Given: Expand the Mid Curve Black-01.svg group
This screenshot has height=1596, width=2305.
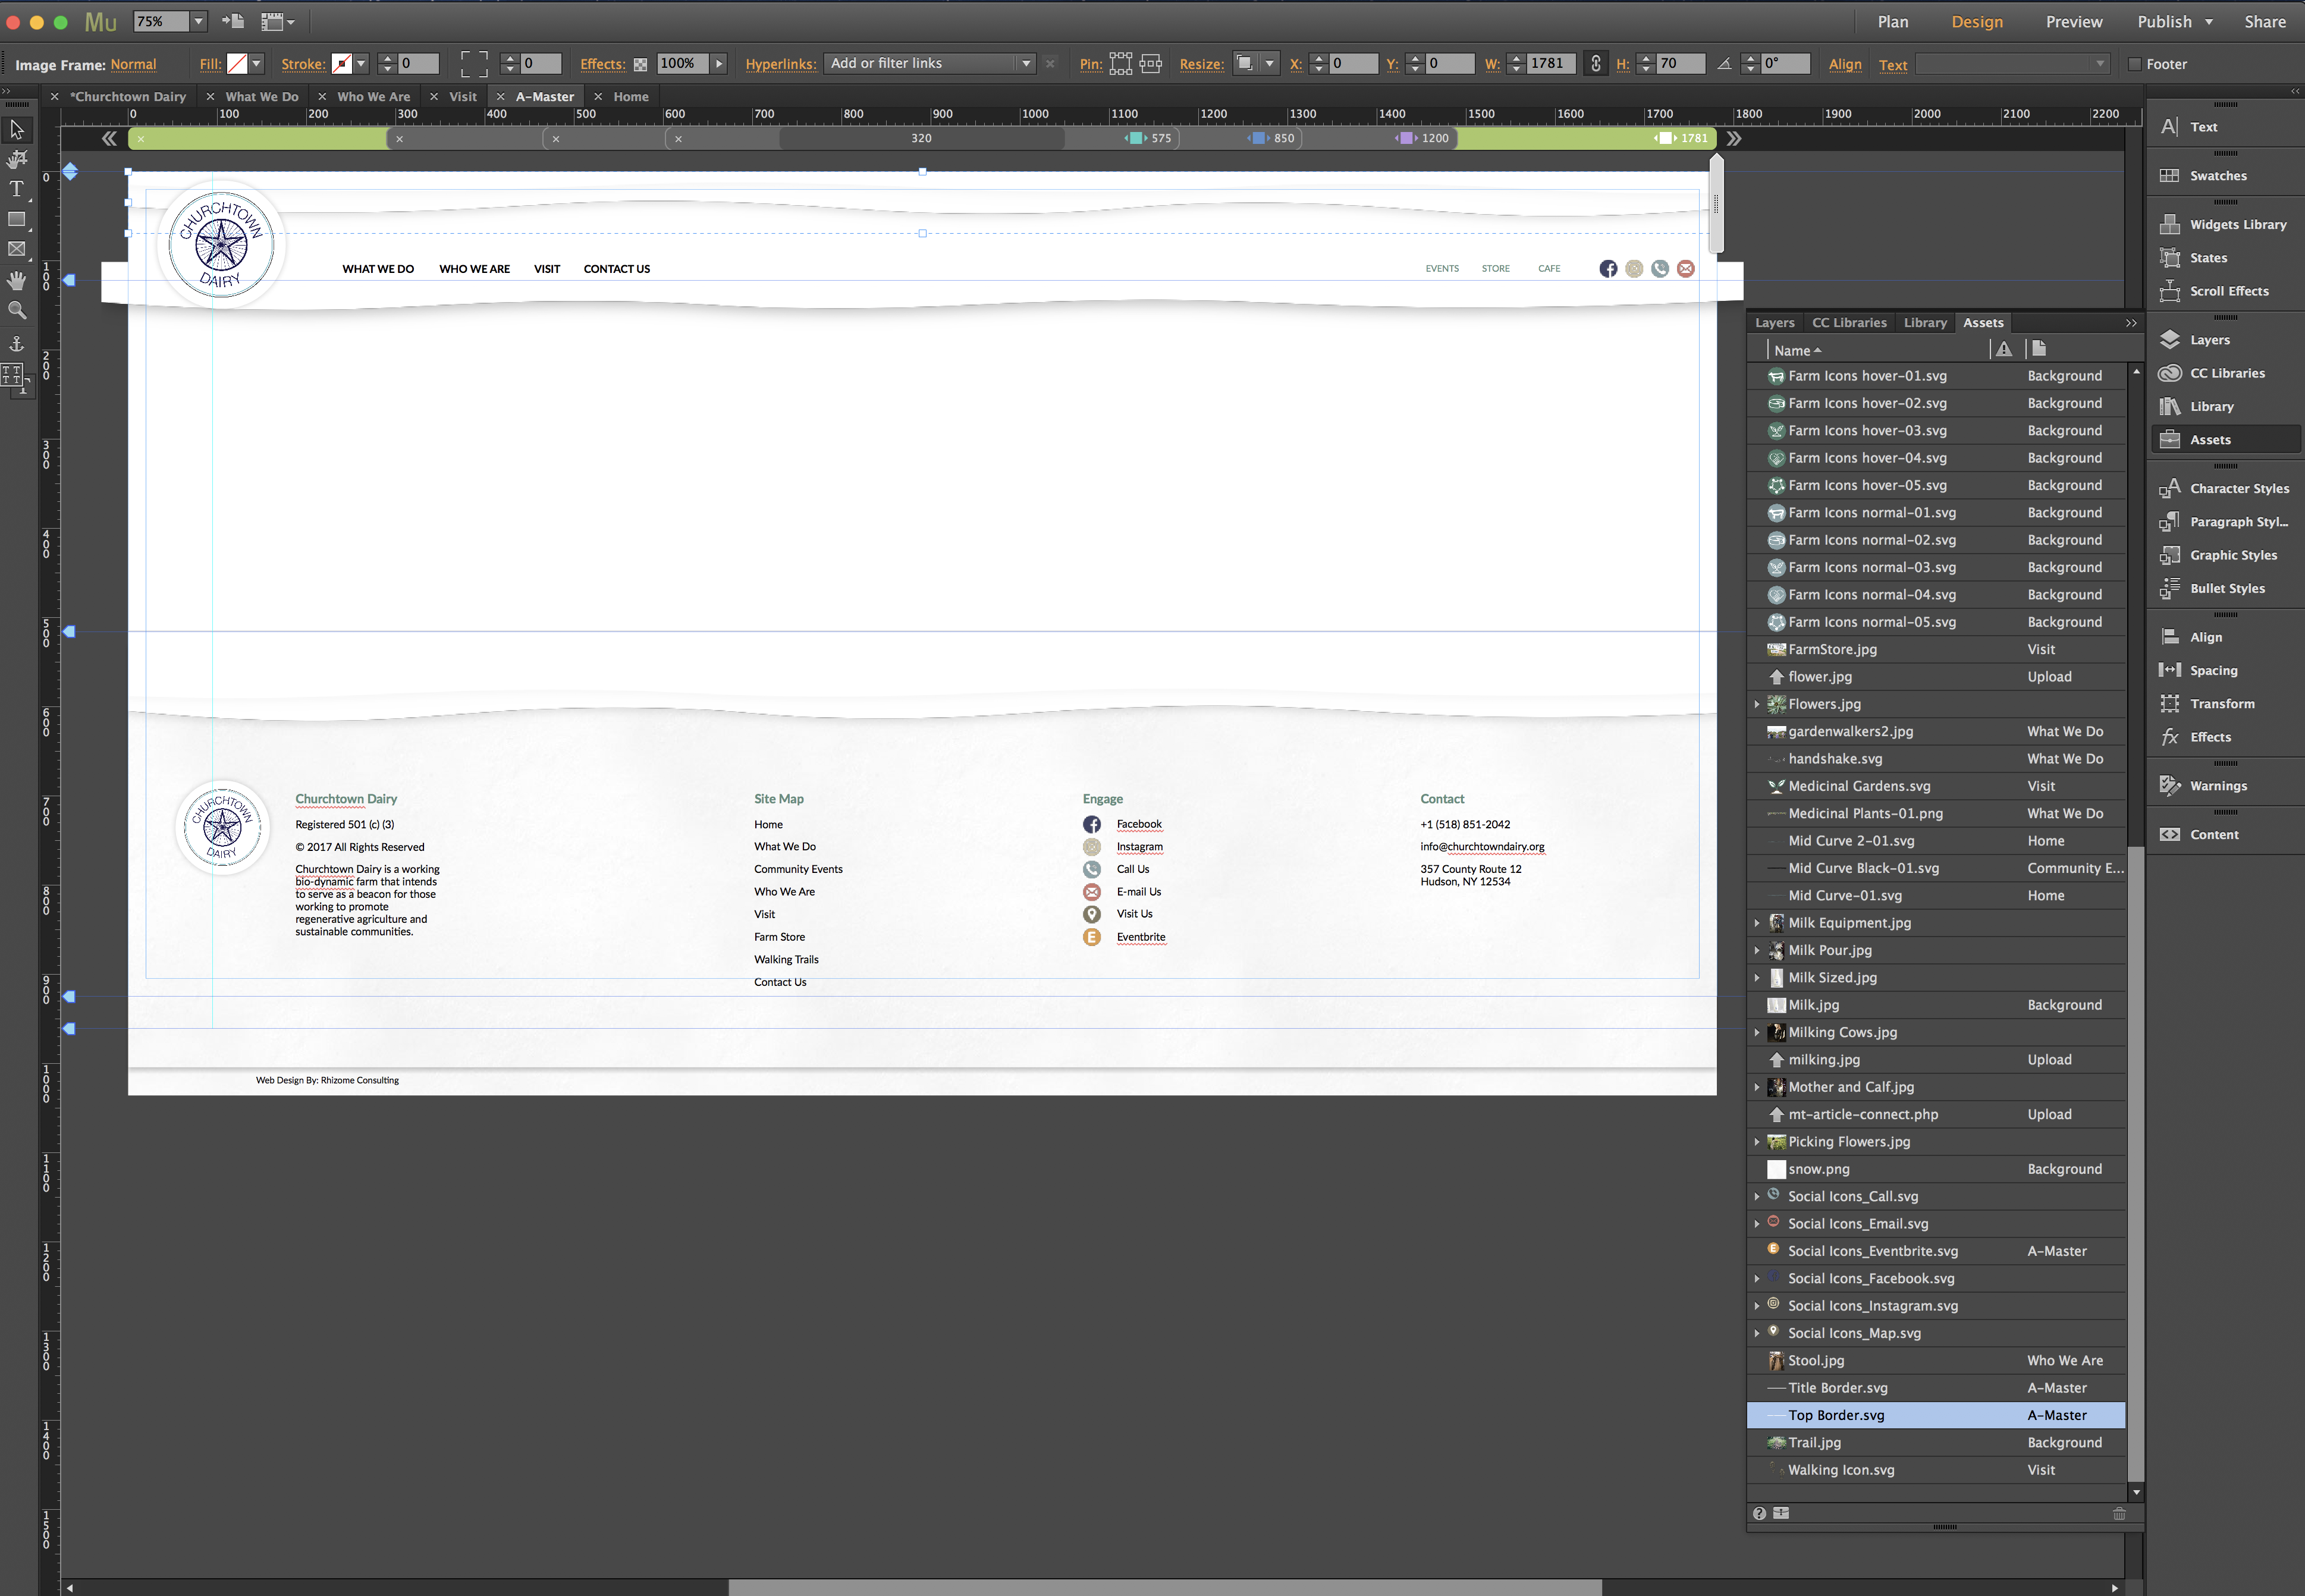Looking at the screenshot, I should coord(1757,867).
